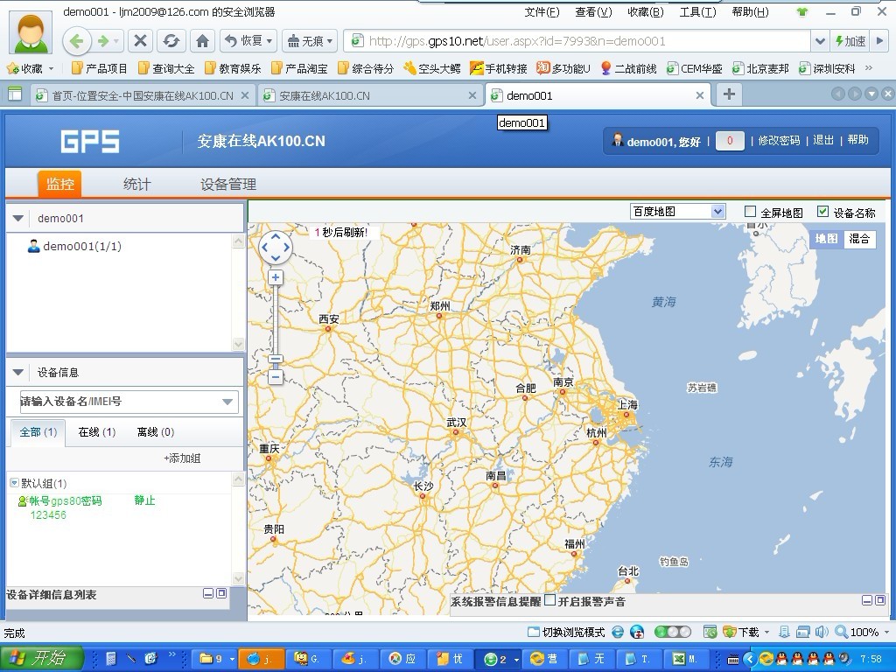Click the map zoom slider handle
896x672 pixels.
point(276,359)
